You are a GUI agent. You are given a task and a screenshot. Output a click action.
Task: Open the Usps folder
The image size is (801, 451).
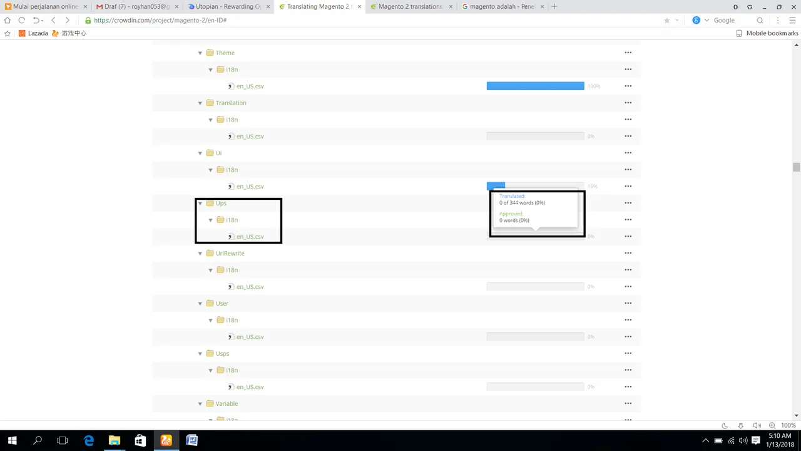coord(222,353)
